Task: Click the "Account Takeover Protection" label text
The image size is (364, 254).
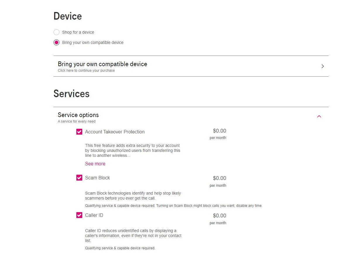Action: (x=115, y=132)
